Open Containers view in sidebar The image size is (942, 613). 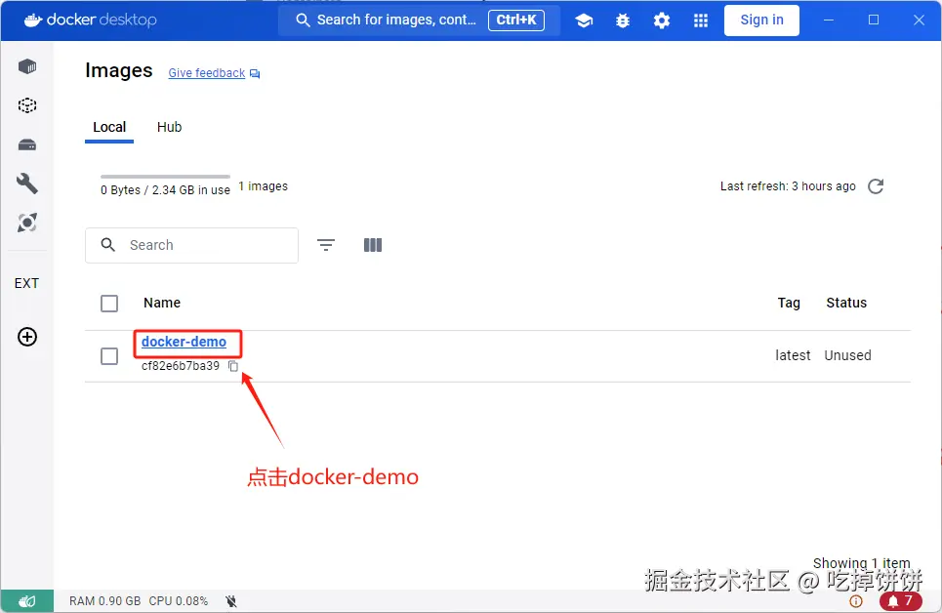pyautogui.click(x=27, y=66)
